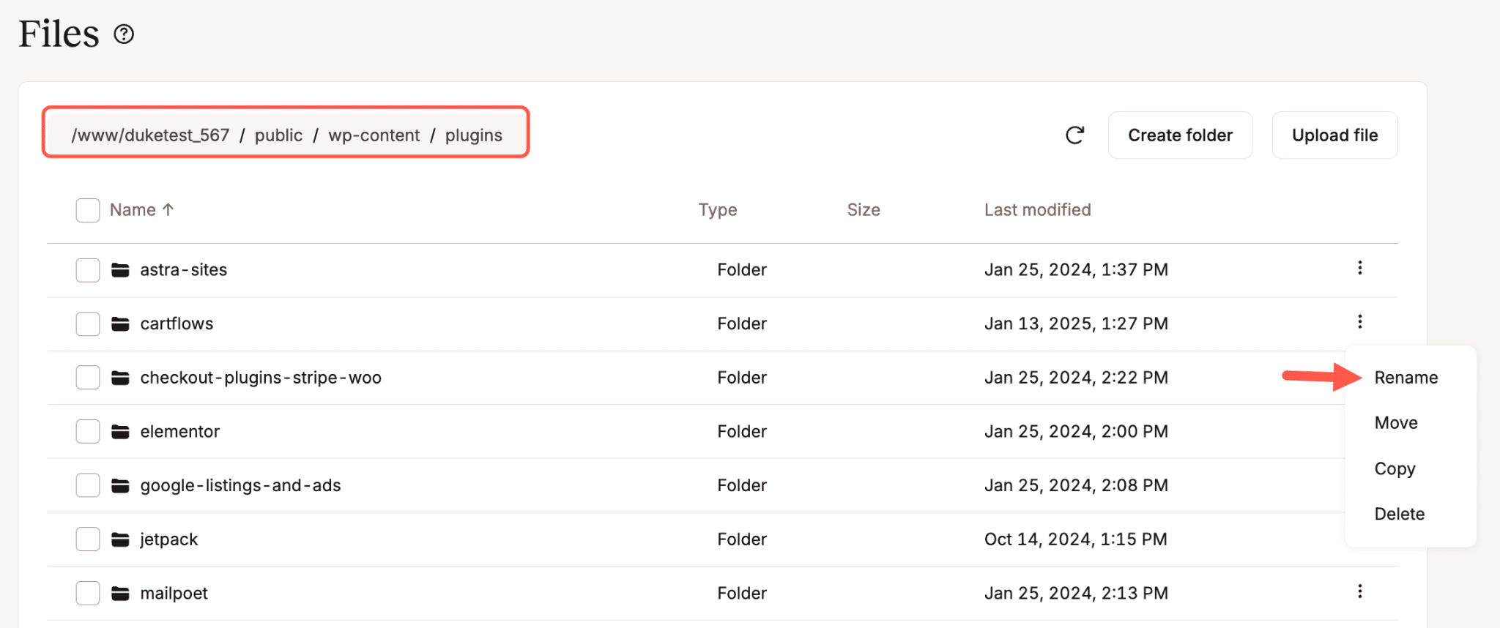Viewport: 1500px width, 628px height.
Task: Sort by Name using arrow
Action: 168,209
